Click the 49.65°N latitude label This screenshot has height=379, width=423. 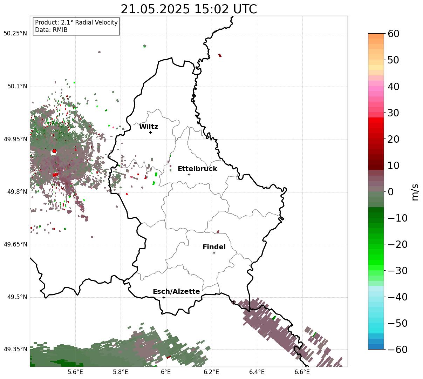click(x=15, y=244)
